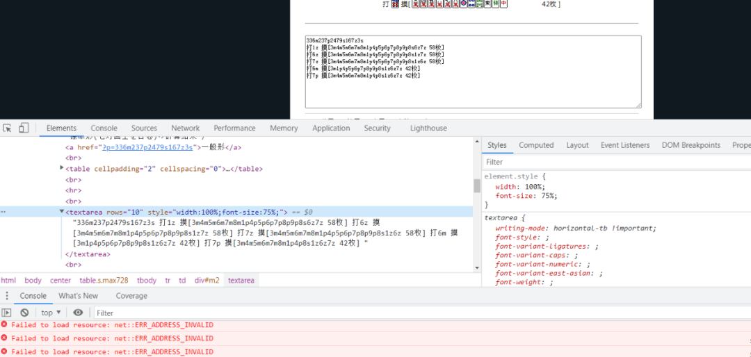This screenshot has width=751, height=357.
Task: Expand the table cellpadding element node
Action: coord(61,167)
